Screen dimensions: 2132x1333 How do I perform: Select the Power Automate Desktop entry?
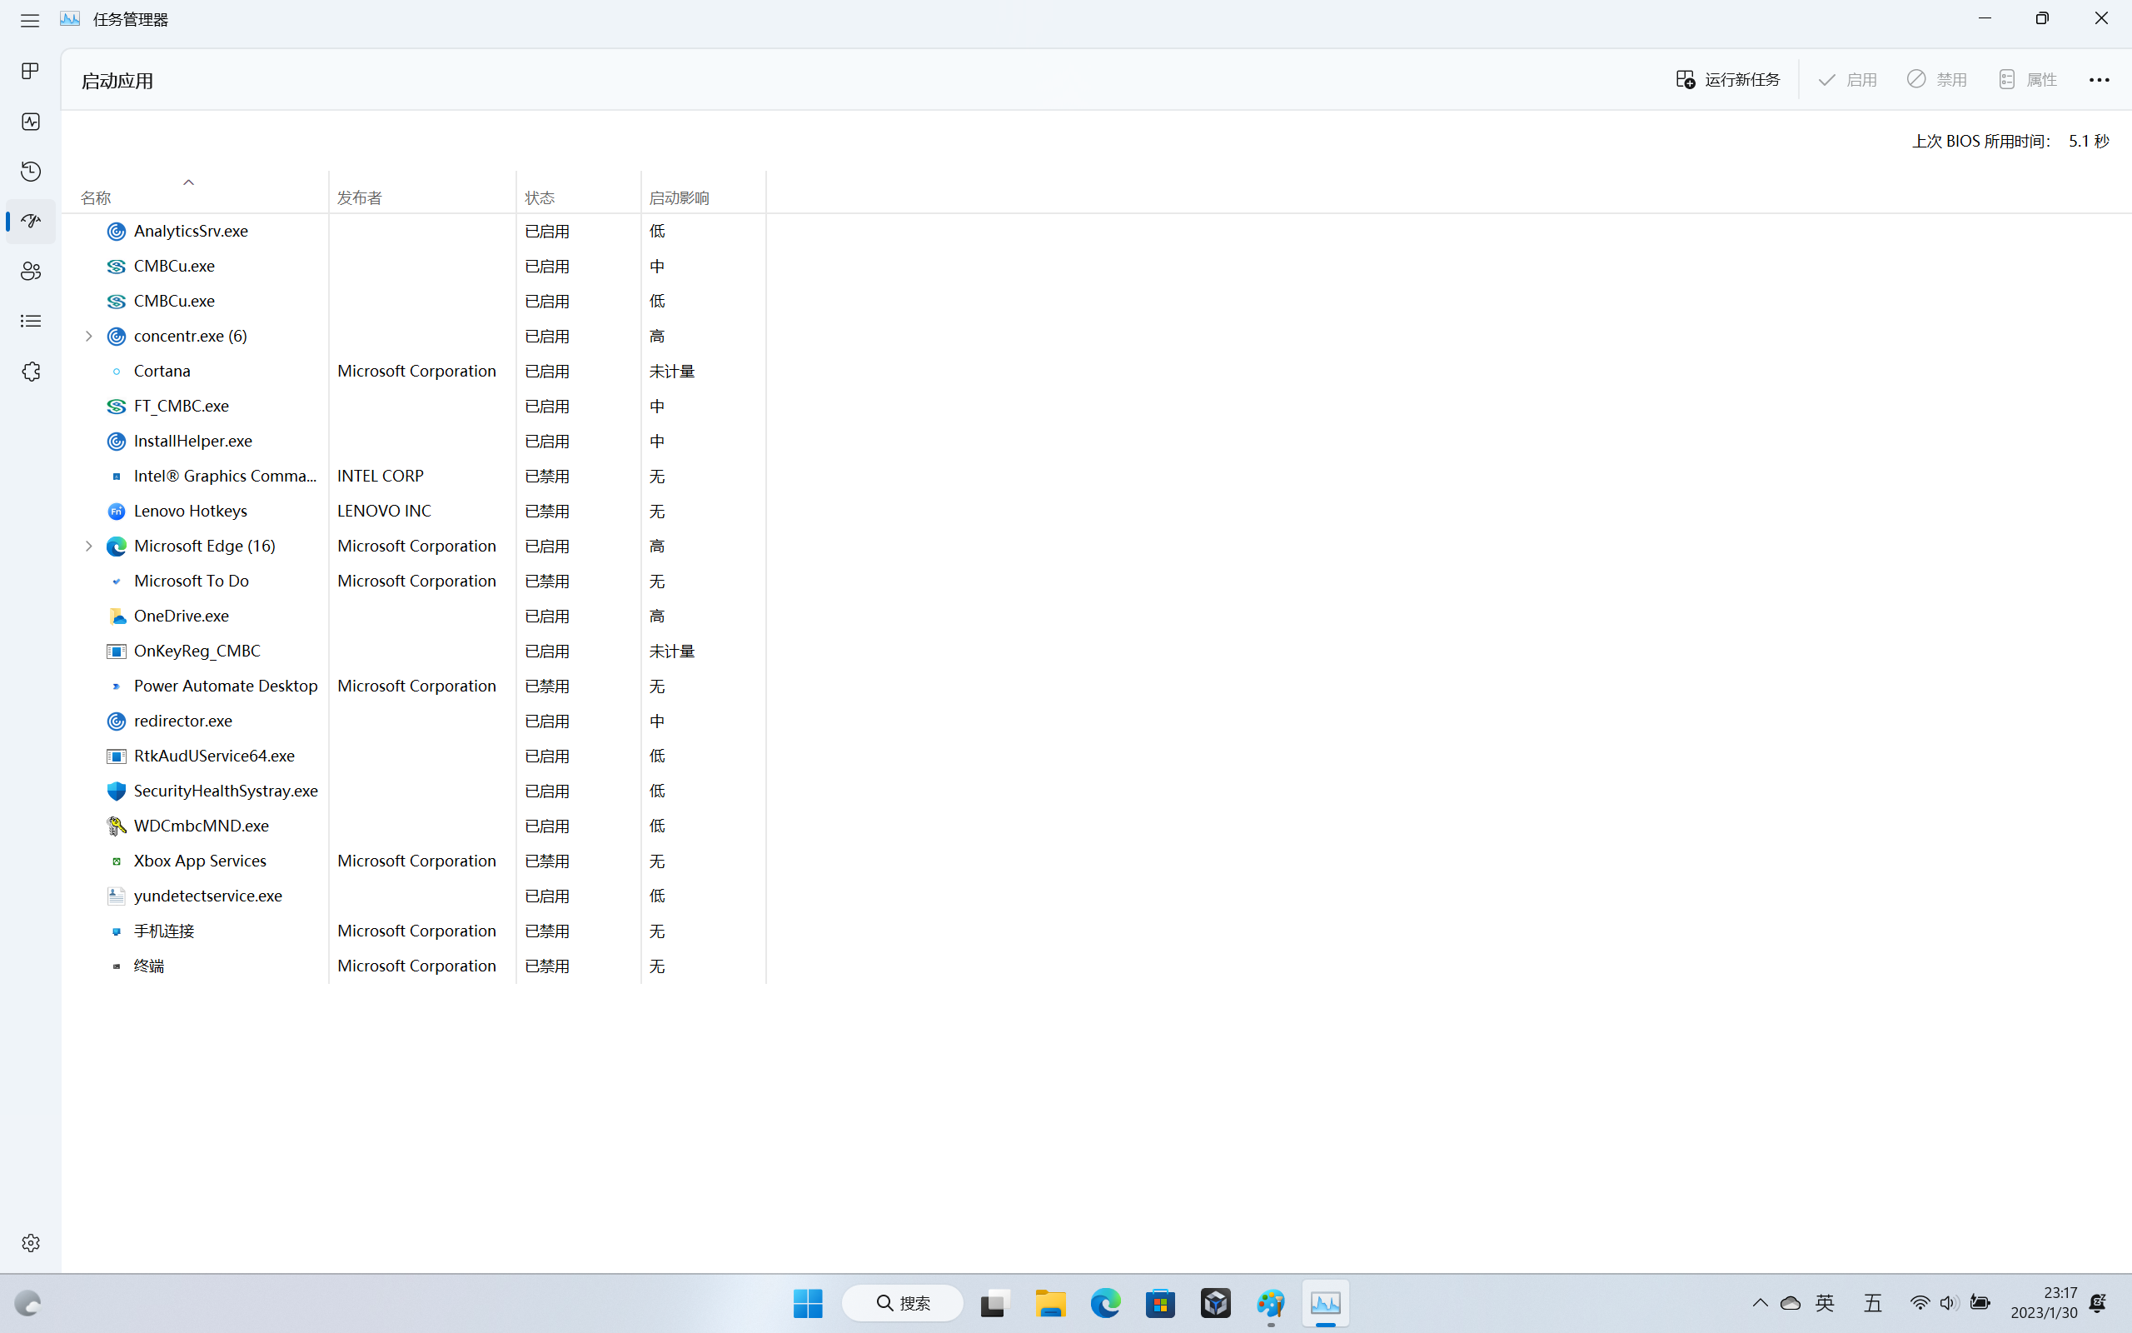tap(414, 686)
